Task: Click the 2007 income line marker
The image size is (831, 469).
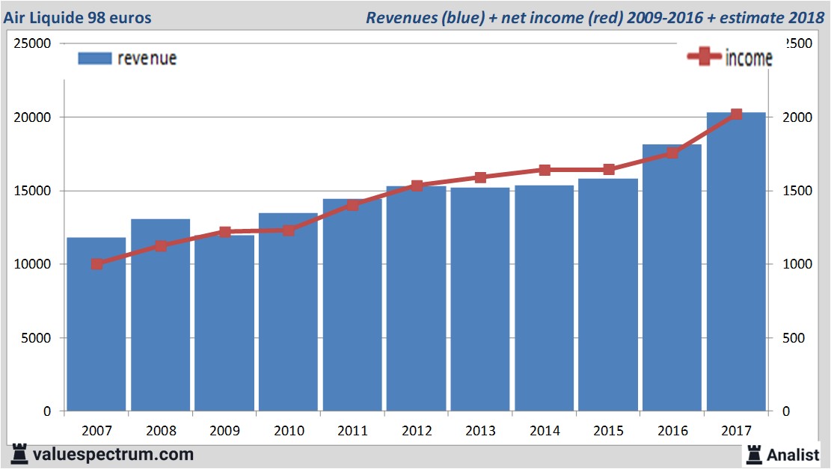Action: [96, 264]
